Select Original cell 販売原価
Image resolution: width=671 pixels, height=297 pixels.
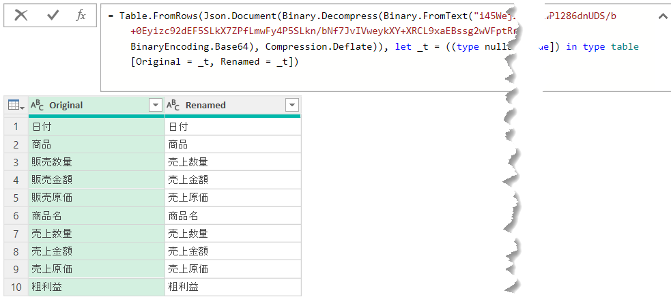[97, 198]
